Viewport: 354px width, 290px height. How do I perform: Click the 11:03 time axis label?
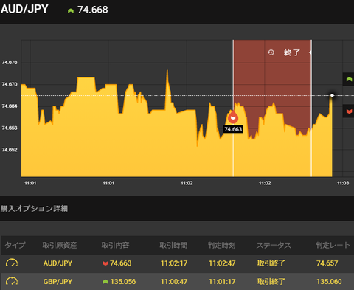click(343, 183)
